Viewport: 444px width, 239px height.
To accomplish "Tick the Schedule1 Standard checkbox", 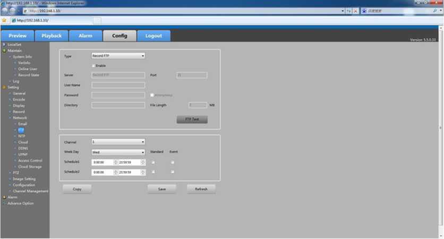I will pos(153,162).
